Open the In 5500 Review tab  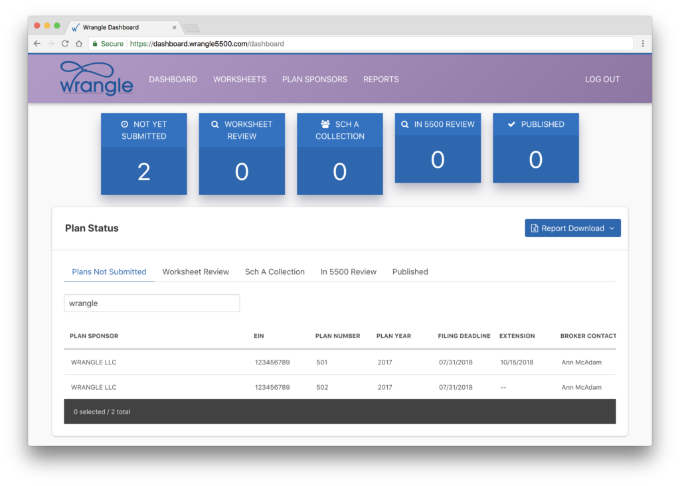point(348,272)
